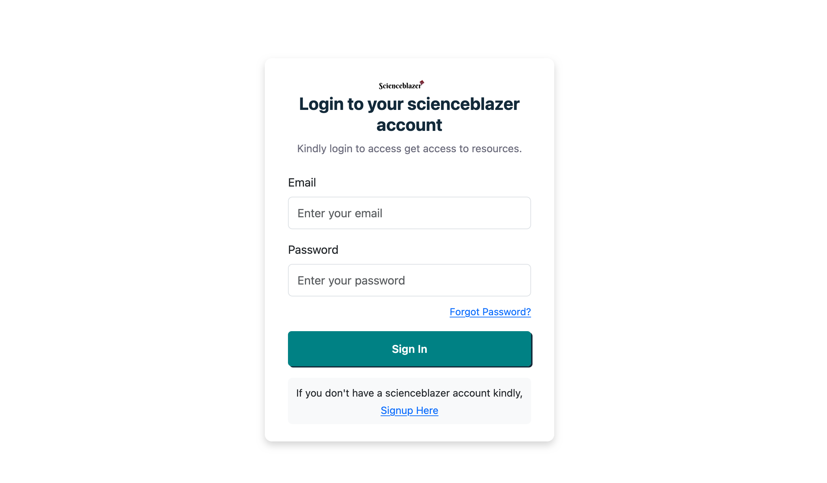Focus the Password input field
This screenshot has width=827, height=483.
409,280
